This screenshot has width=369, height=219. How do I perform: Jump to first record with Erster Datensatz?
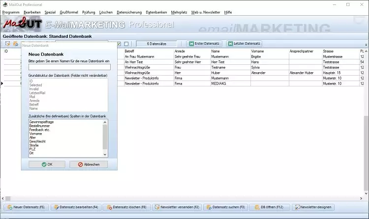(x=206, y=44)
